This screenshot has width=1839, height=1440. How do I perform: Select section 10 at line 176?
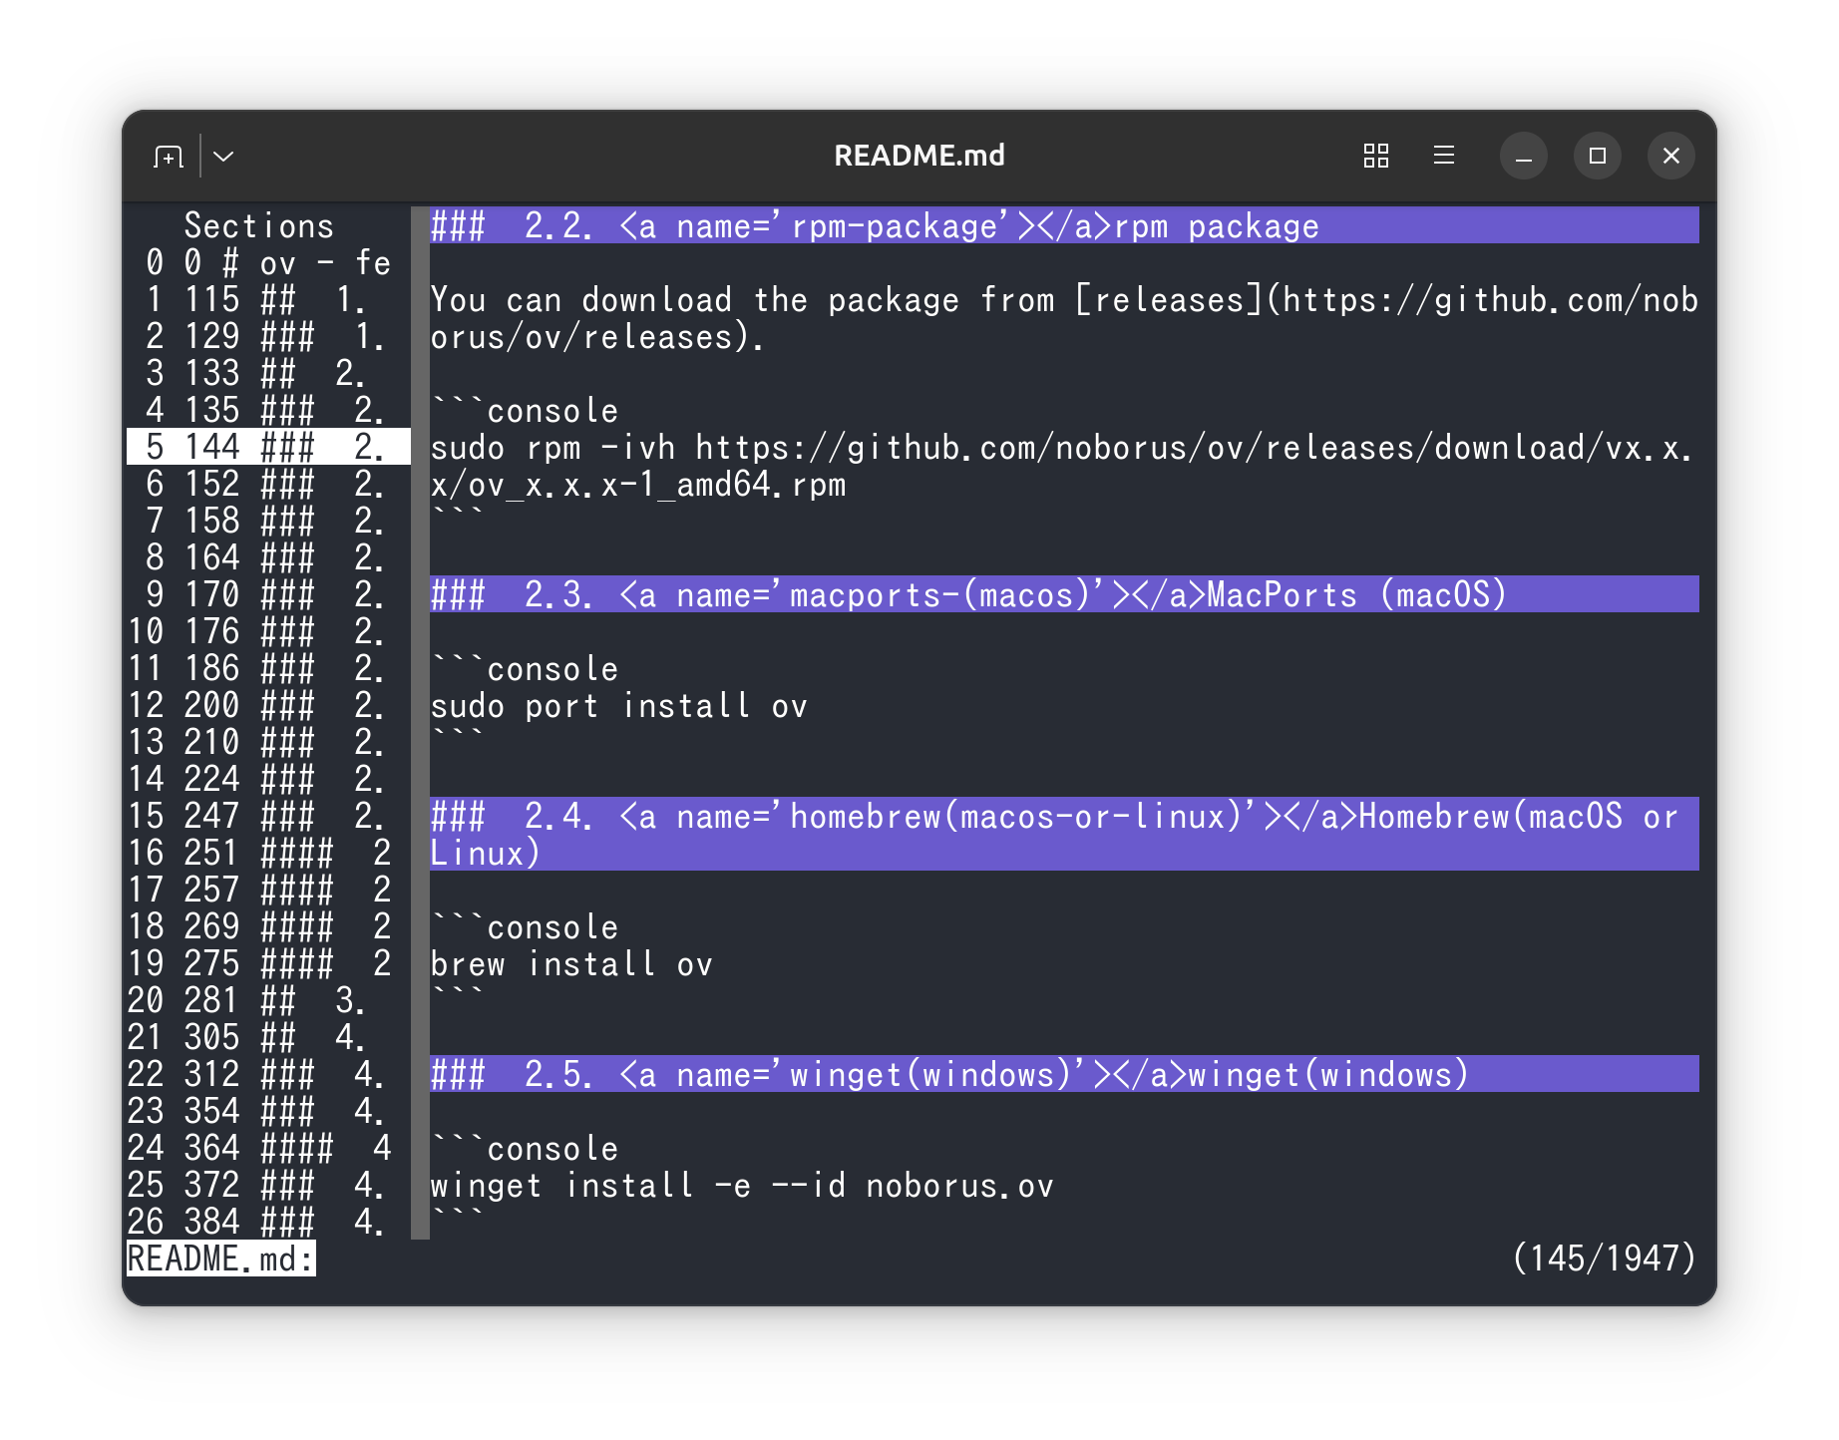268,631
